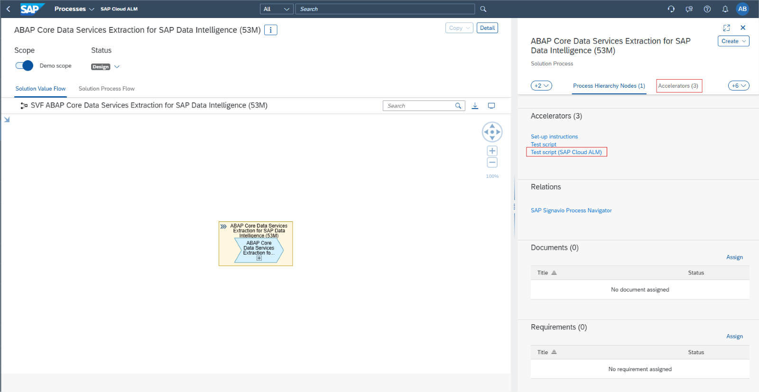Click the diagram search input field

pos(419,106)
